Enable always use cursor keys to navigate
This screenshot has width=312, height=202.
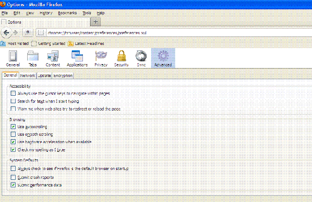pos(13,93)
